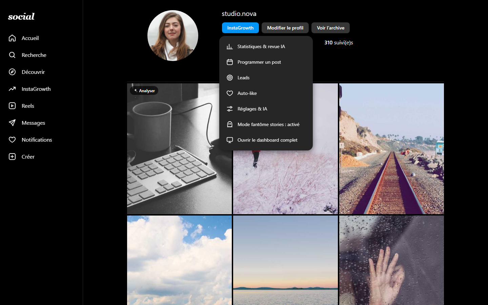
Task: Open the hand on rainy window post
Action: coord(391,260)
